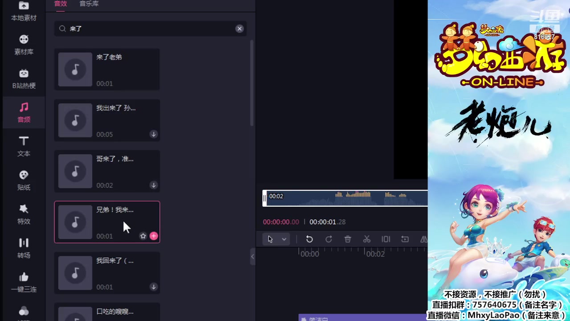This screenshot has height=321, width=570.
Task: Select the 音频 audio panel
Action: click(x=24, y=113)
